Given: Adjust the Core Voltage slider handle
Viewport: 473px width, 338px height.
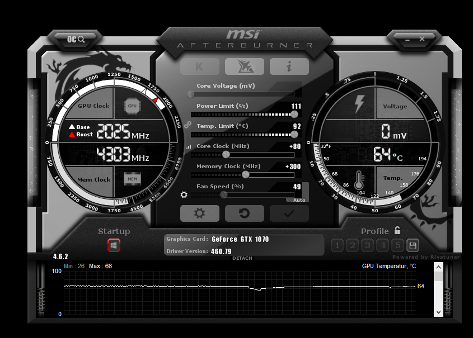Looking at the screenshot, I should 191,94.
